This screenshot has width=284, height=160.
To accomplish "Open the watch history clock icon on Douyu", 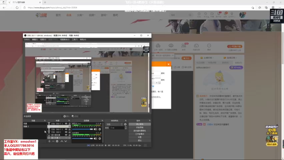I will [x=199, y=15].
